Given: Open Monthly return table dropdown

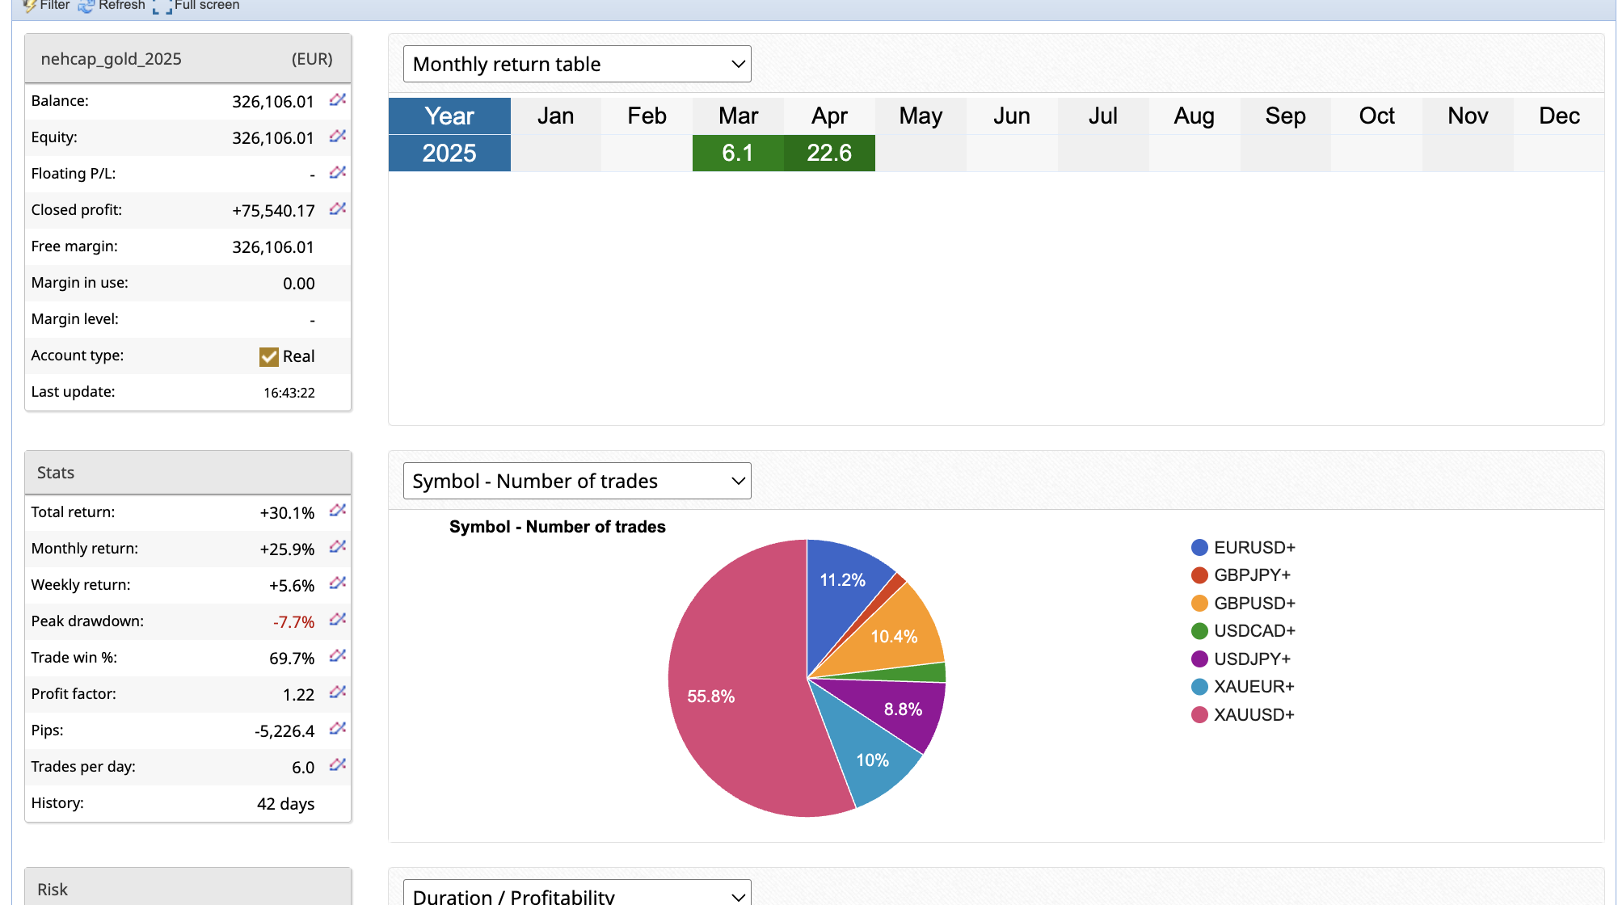Looking at the screenshot, I should pos(577,65).
